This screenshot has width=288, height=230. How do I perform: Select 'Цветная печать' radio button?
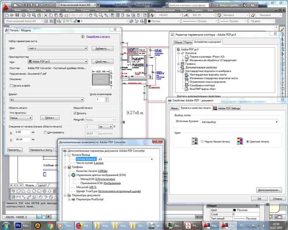(247, 141)
